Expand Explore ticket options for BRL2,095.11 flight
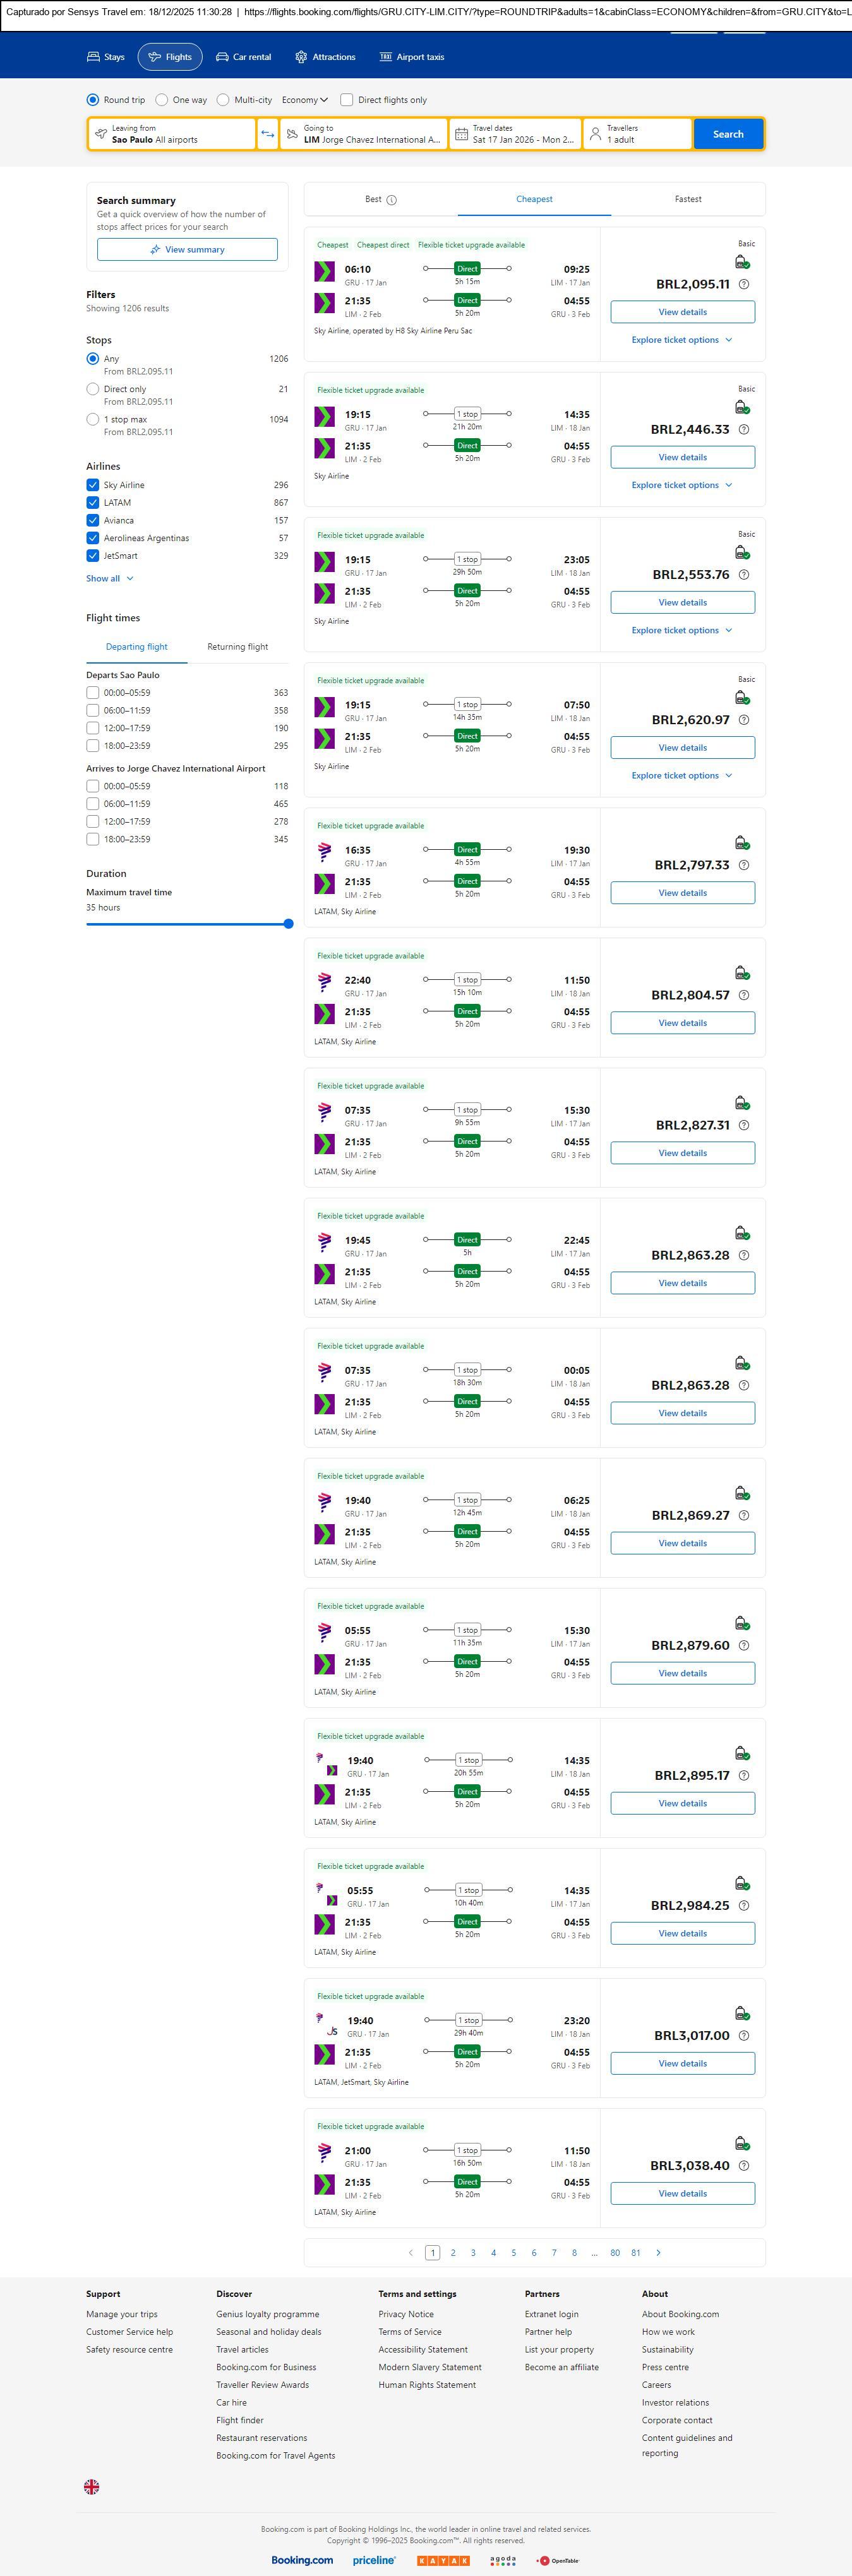The height and width of the screenshot is (2576, 852). point(681,340)
